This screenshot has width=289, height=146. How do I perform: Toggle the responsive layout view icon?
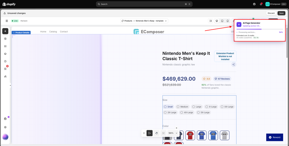[210, 21]
